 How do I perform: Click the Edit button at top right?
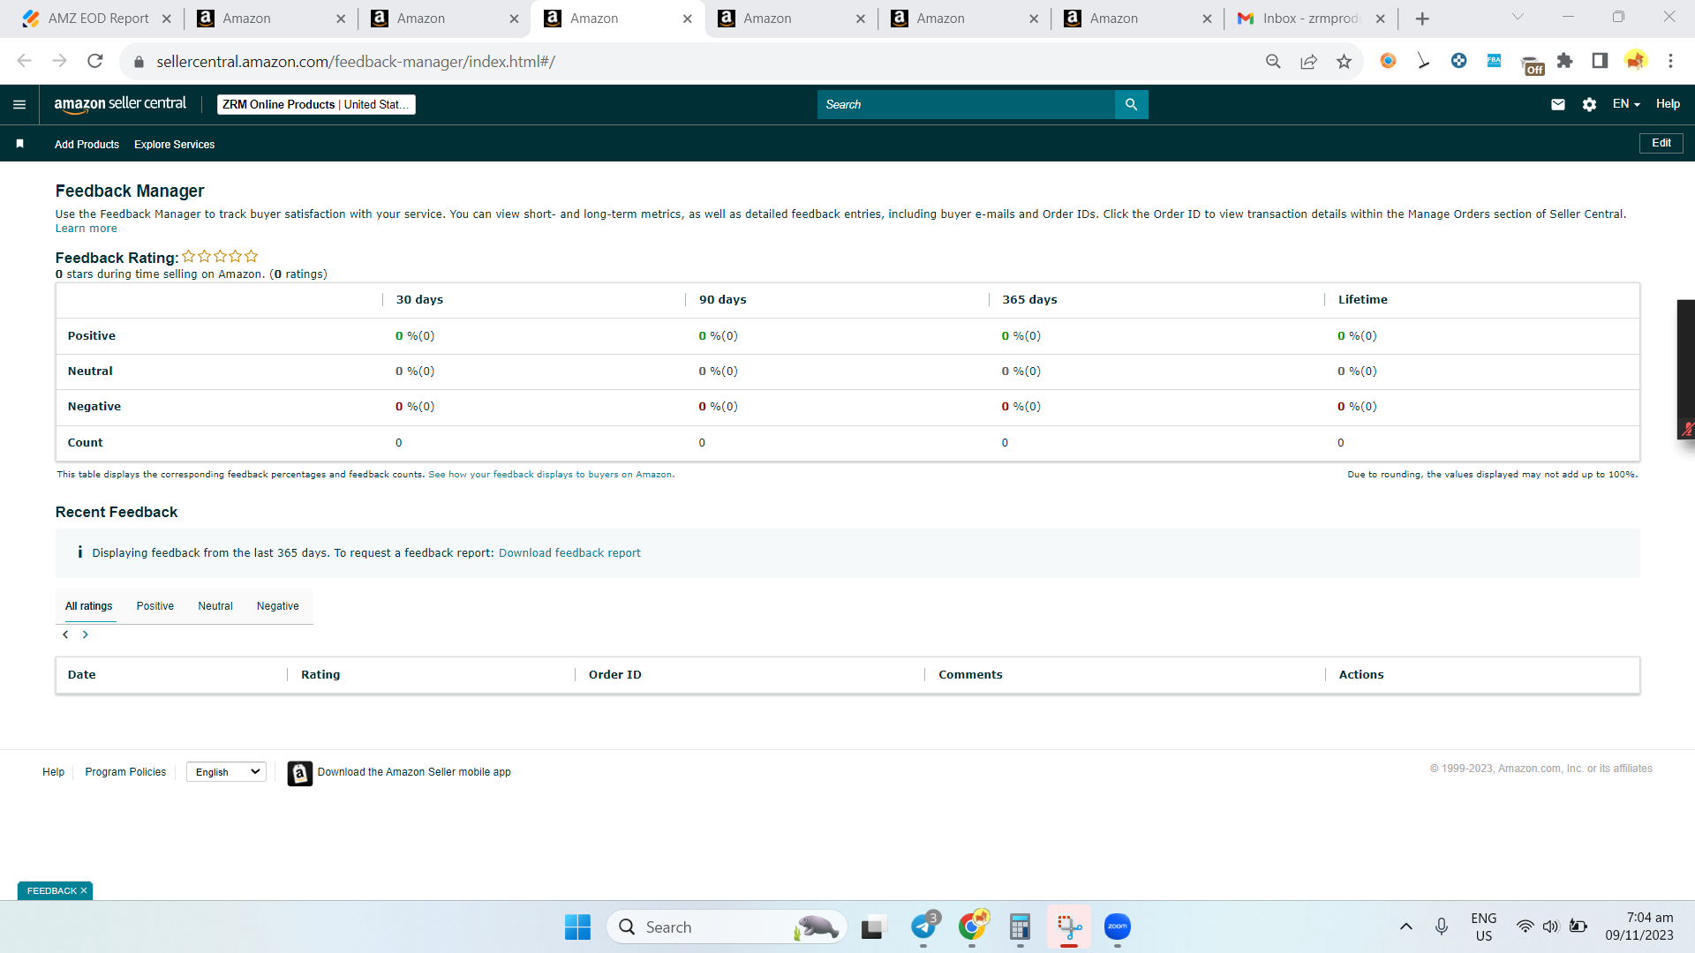pyautogui.click(x=1661, y=143)
